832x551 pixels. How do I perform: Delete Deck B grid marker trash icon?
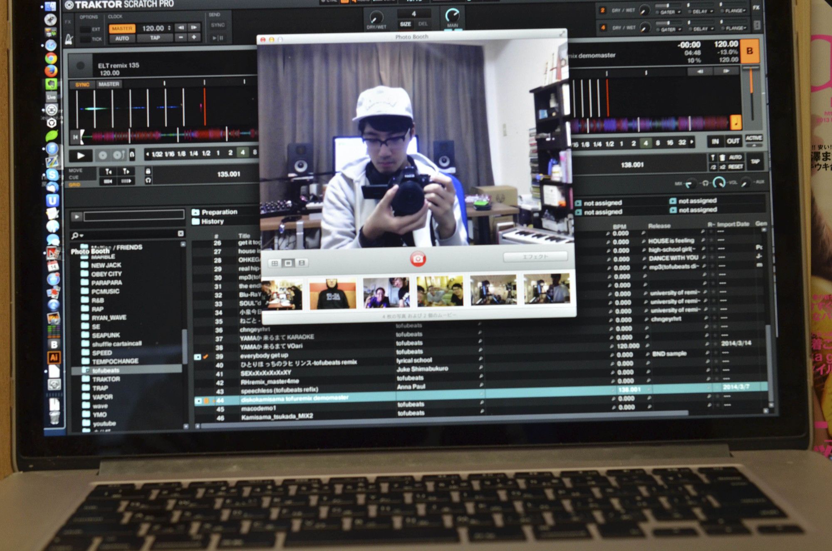tap(722, 157)
